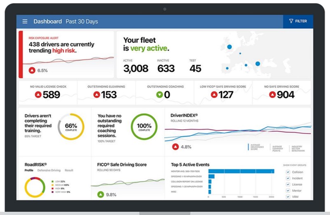Click green down arrow beside coaching 0
Viewport: 330px width, 215px height.
tap(159, 95)
